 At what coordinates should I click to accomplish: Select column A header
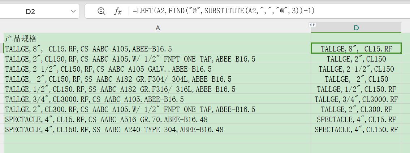[157, 28]
